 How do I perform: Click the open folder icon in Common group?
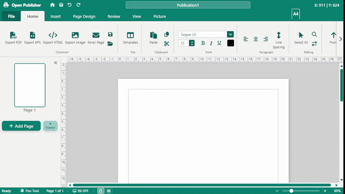point(110,44)
